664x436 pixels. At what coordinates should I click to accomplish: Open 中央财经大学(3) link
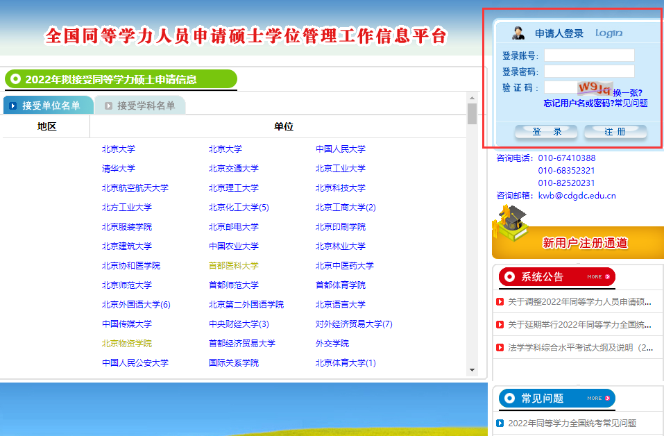point(239,324)
